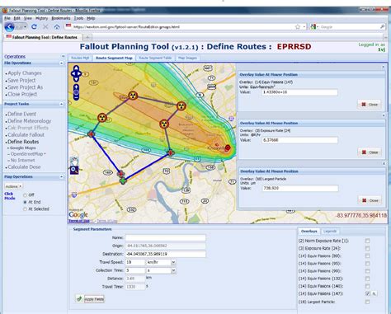This screenshot has height=314, width=391.
Task: Click the westernmost radiation waypoint marker
Action: tap(102, 118)
